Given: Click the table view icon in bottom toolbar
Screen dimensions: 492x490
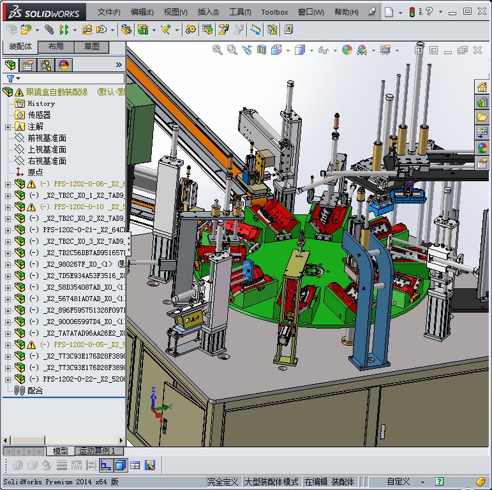Looking at the screenshot, I should click(135, 465).
